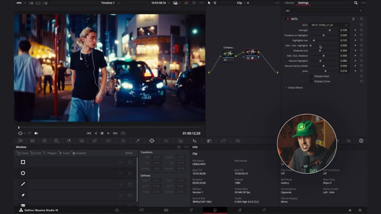Open the Key palette
This screenshot has width=381, height=214.
pos(209,141)
